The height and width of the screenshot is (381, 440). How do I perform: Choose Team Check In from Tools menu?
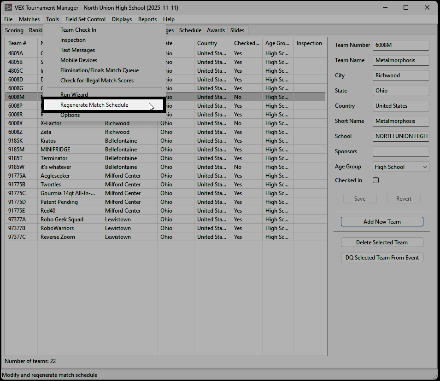pyautogui.click(x=104, y=30)
